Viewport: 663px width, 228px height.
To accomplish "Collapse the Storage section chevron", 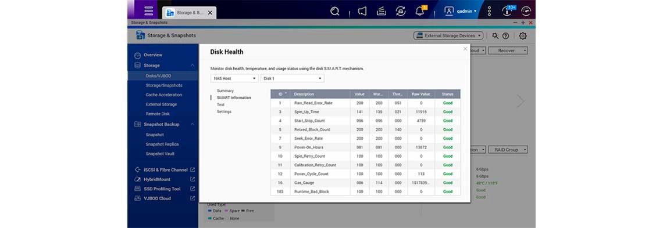I will (193, 66).
